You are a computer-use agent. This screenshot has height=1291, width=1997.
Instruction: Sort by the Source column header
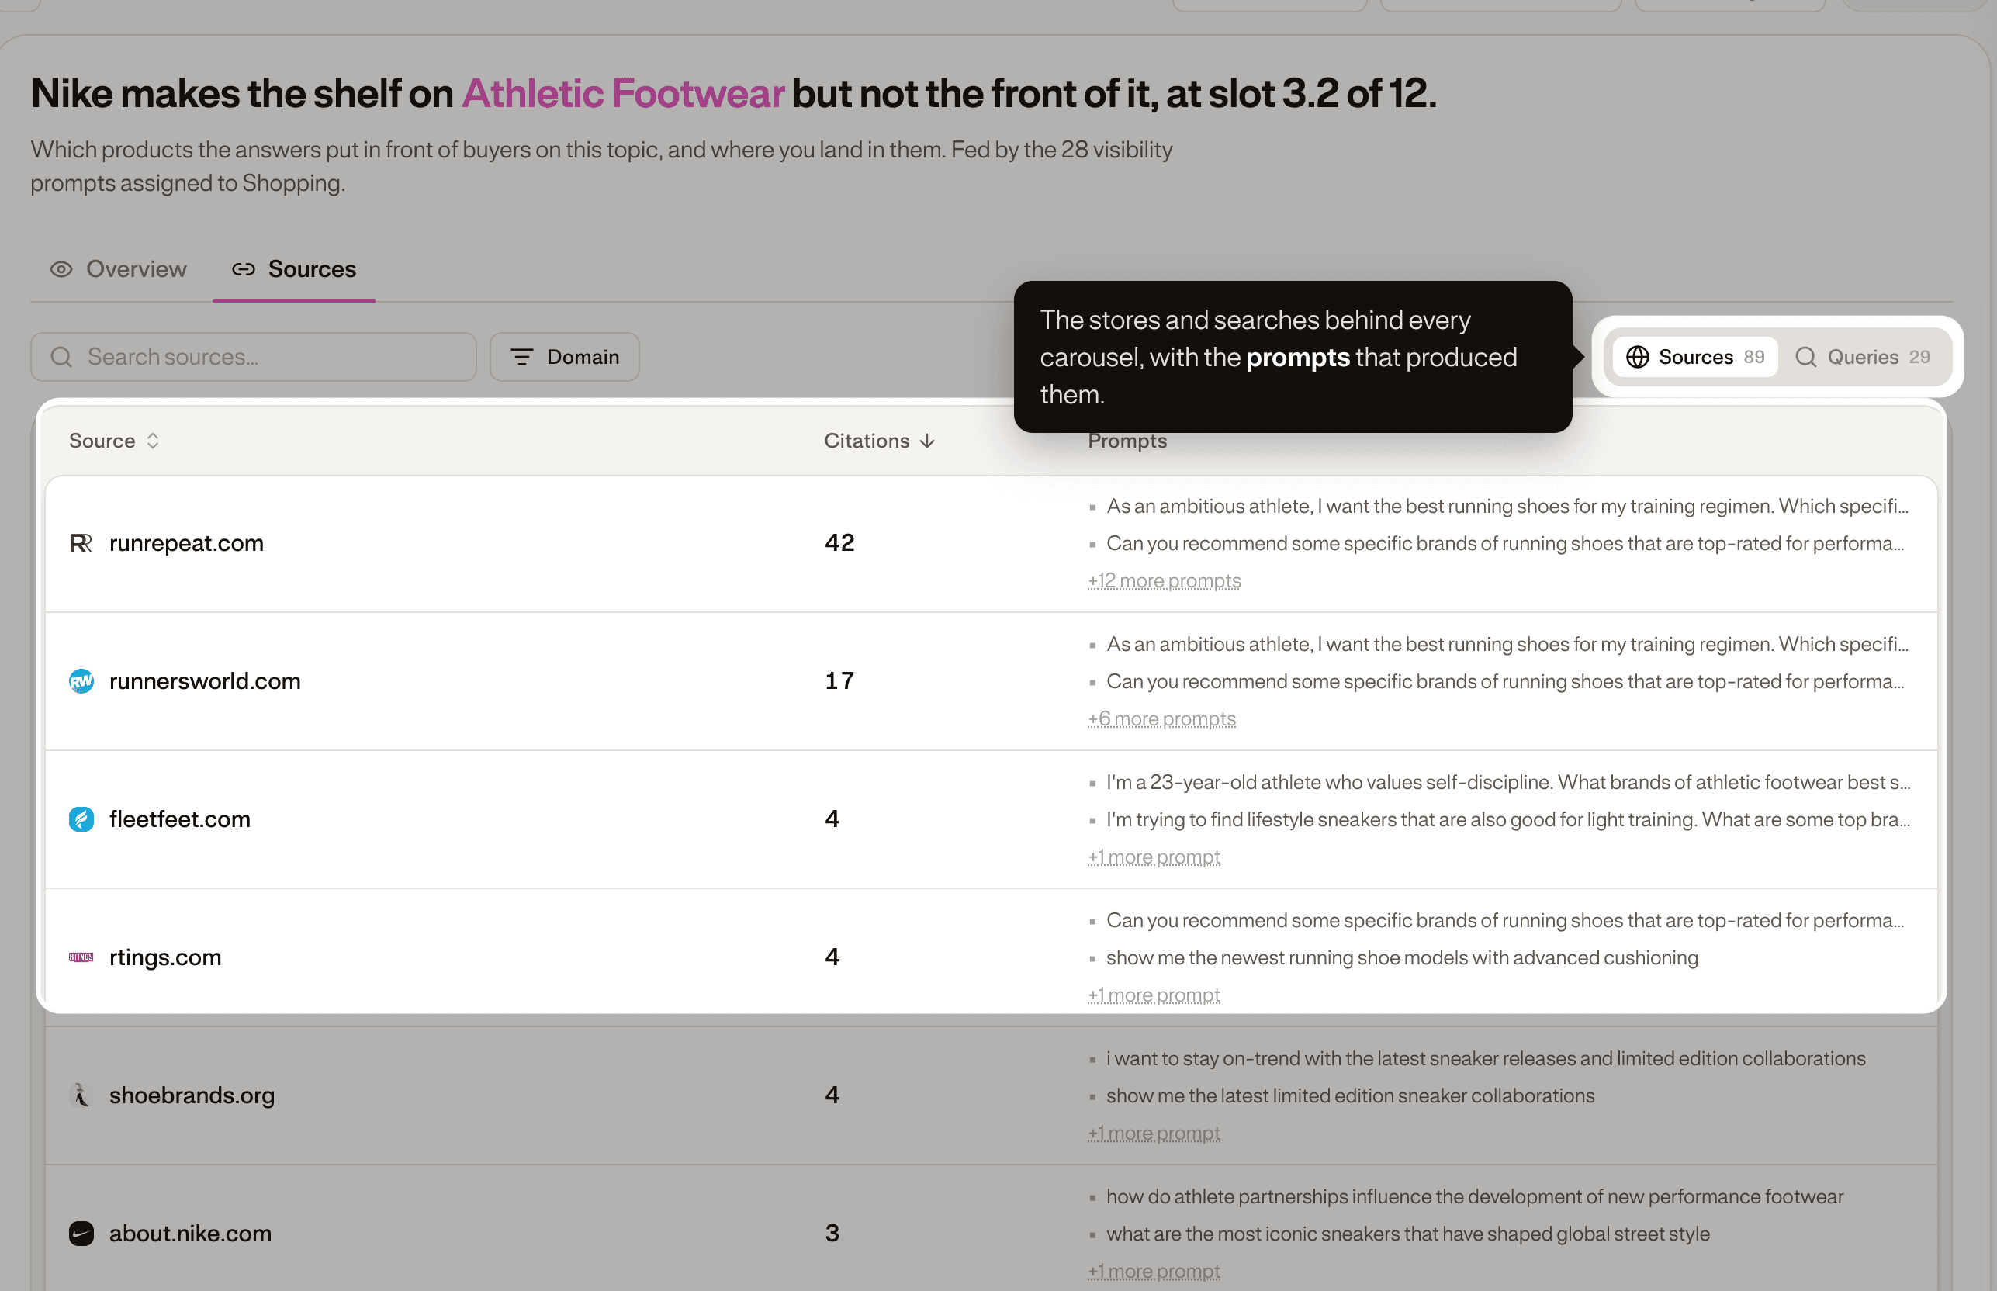point(114,441)
